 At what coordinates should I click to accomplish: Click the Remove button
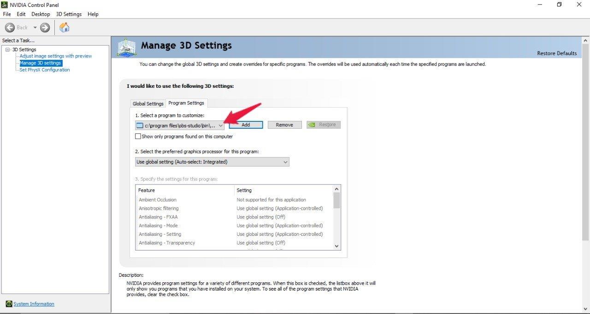tap(284, 125)
